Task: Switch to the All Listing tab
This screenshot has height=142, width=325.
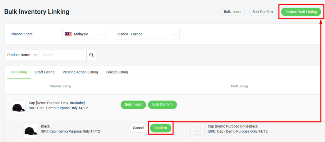Action: tap(19, 72)
